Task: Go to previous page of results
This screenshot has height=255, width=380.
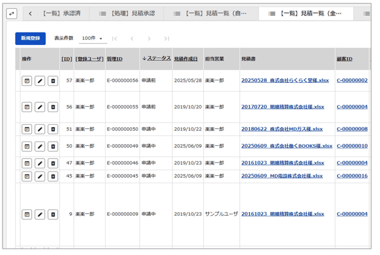Action: coord(132,39)
